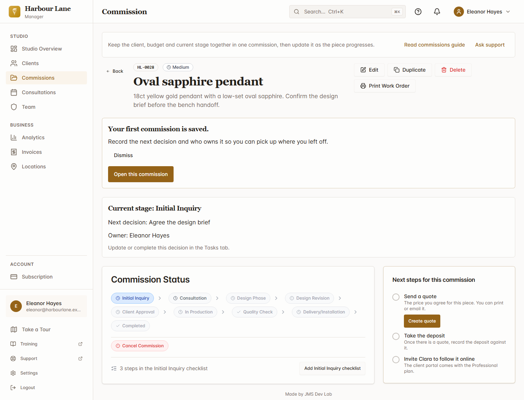
Task: Delete the commission
Action: pos(453,70)
